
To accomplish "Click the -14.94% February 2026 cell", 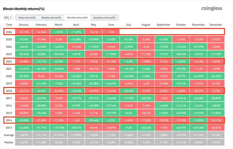I will pyautogui.click(x=41, y=32).
